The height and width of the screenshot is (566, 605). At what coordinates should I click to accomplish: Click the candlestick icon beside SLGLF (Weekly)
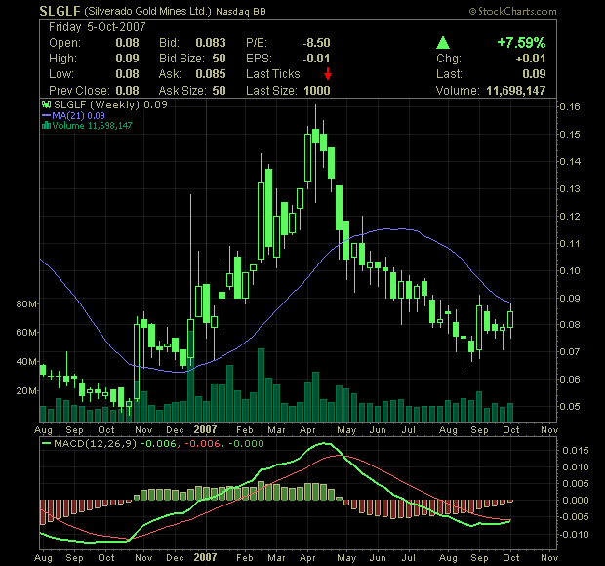click(46, 104)
